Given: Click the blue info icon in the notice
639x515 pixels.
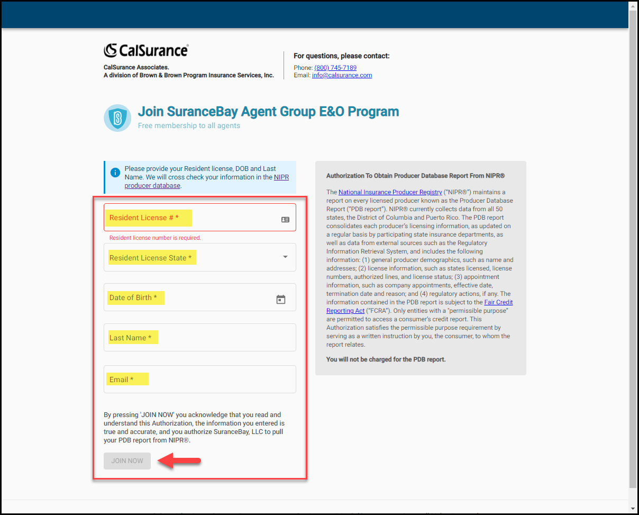Looking at the screenshot, I should click(x=115, y=173).
